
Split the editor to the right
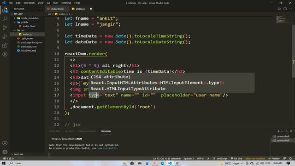pyautogui.click(x=285, y=9)
